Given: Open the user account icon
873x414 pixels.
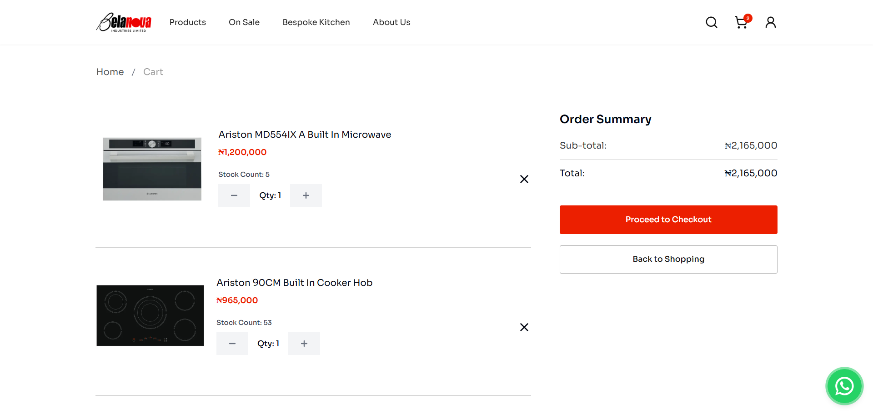Looking at the screenshot, I should [770, 22].
